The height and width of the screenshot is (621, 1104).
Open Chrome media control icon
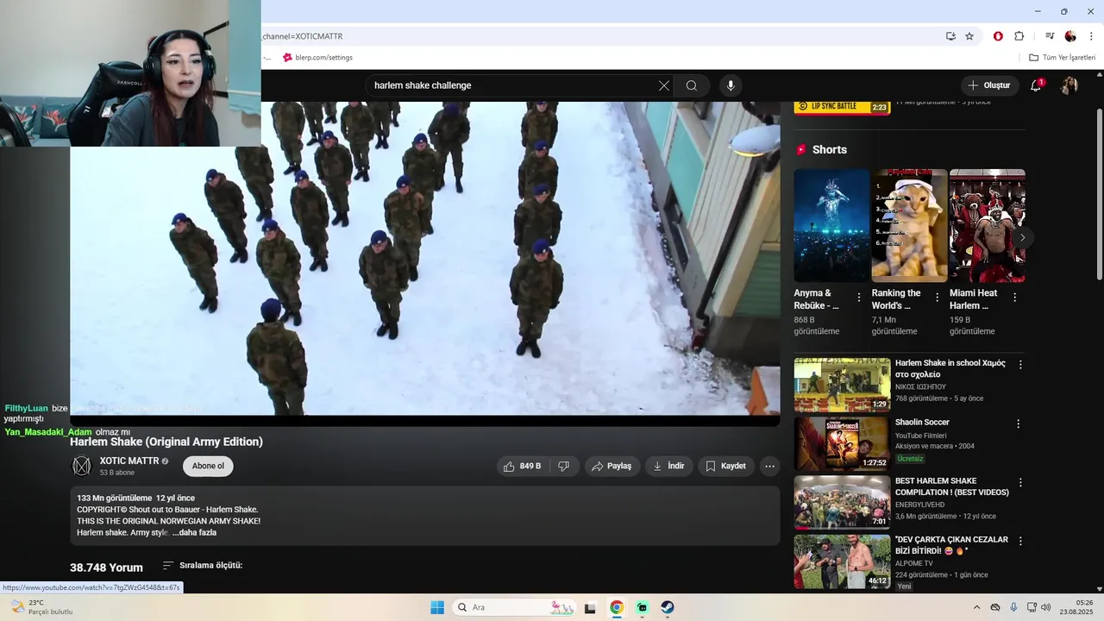(x=1050, y=36)
